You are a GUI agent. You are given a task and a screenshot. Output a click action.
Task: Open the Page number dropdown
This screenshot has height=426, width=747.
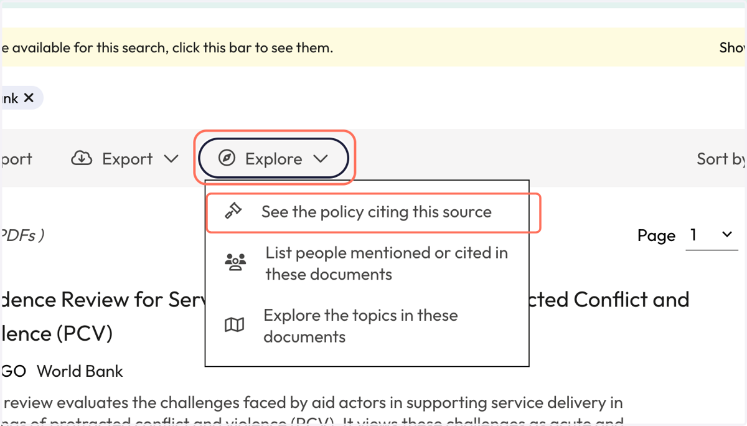pyautogui.click(x=712, y=235)
